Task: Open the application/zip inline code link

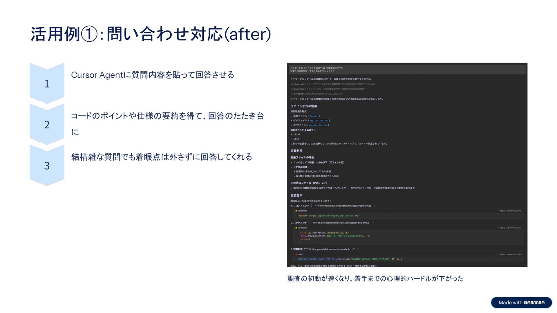Action: click(318, 125)
